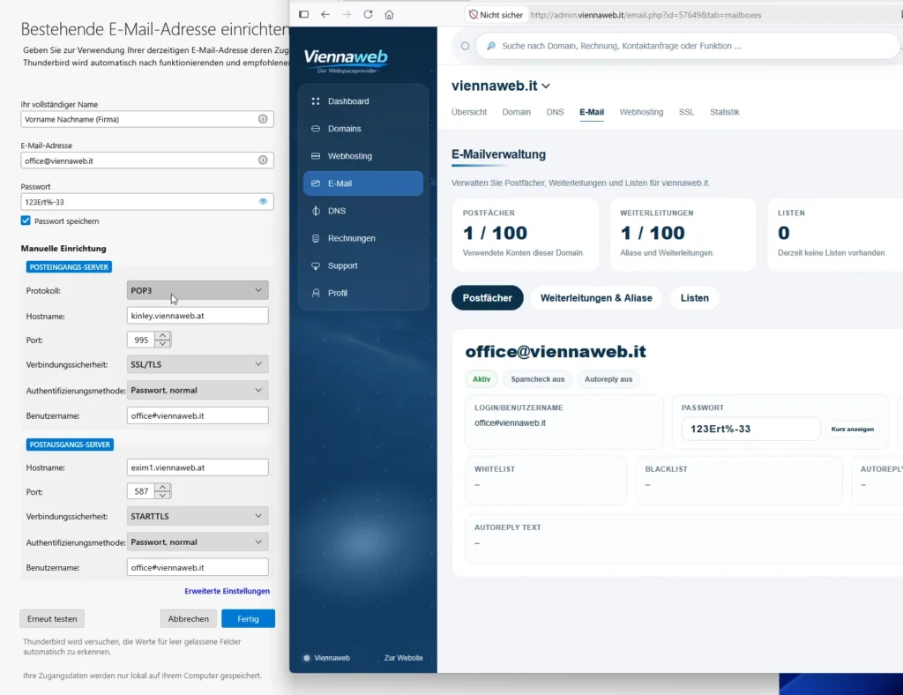Screen dimensions: 903x695
Task: Open Dashboard icon in Viennaweb sidebar
Action: pos(315,101)
